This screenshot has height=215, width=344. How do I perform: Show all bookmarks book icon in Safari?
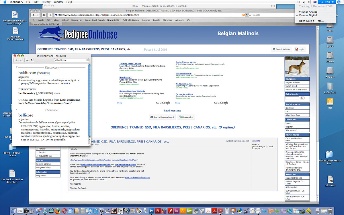point(34,20)
